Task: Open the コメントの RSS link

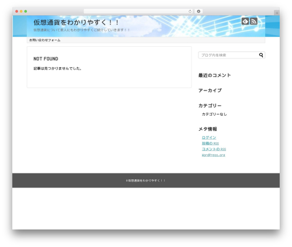Action: [x=214, y=149]
